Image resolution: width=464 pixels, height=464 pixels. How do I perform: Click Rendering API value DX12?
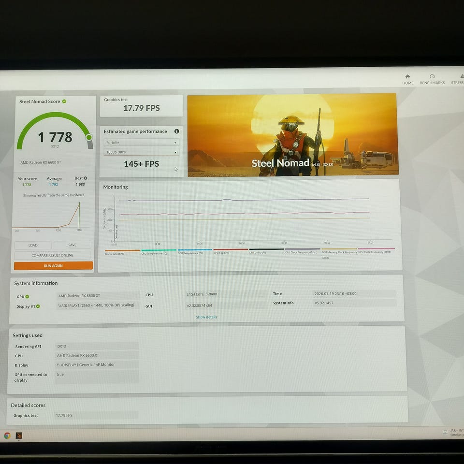97,346
